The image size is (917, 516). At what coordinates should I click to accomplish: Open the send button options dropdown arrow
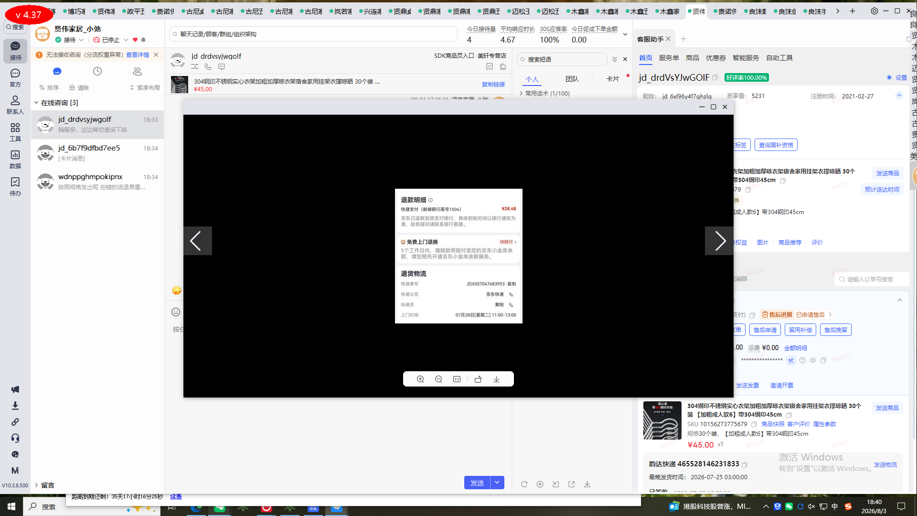click(x=497, y=483)
